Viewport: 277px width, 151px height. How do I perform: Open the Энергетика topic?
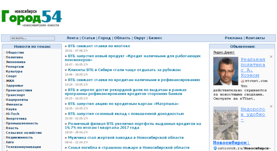click(x=16, y=119)
